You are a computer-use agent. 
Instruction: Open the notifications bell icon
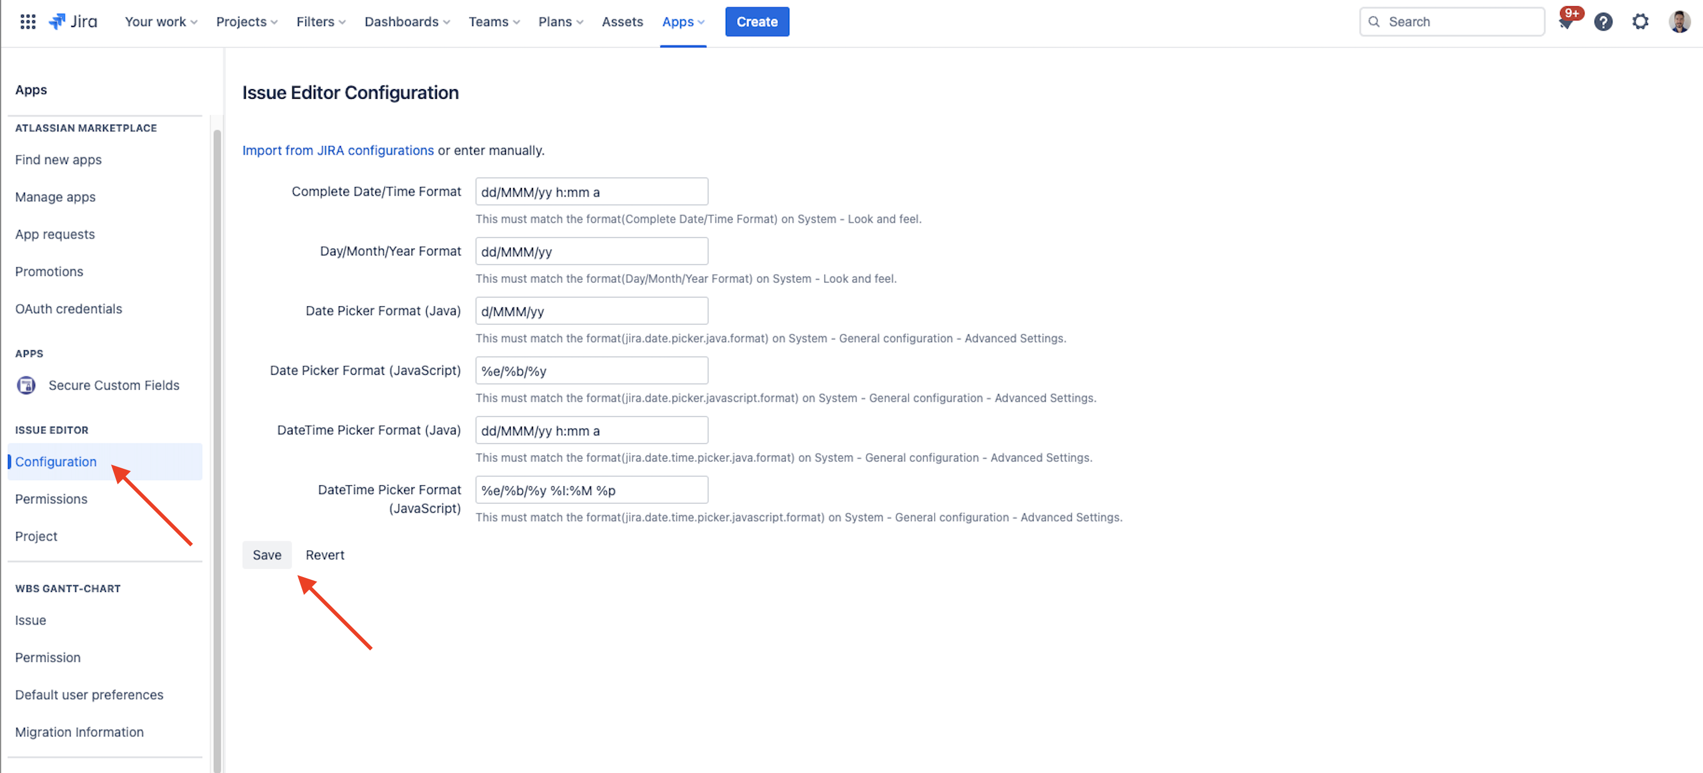[x=1565, y=22]
